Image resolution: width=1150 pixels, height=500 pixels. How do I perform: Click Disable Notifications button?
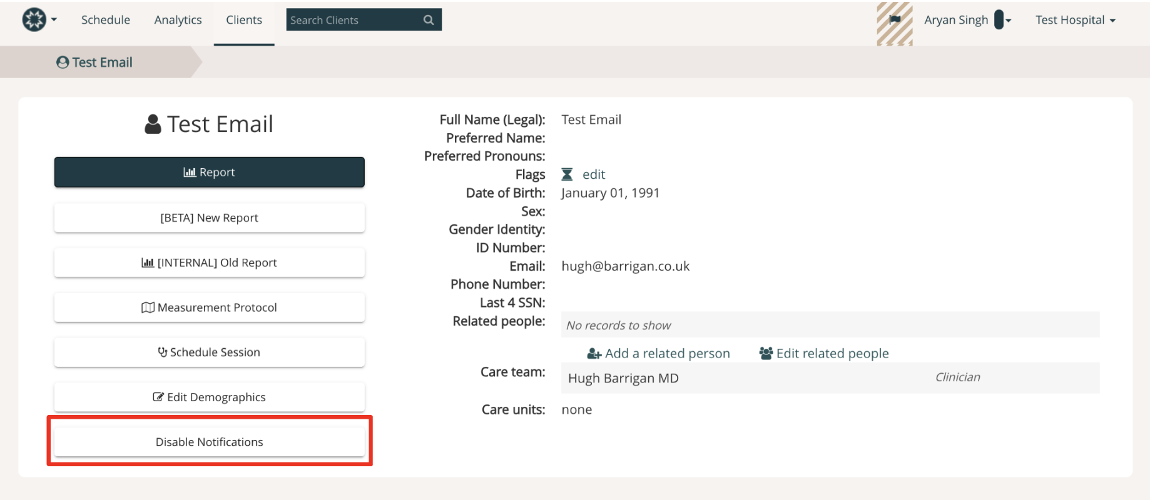click(210, 442)
